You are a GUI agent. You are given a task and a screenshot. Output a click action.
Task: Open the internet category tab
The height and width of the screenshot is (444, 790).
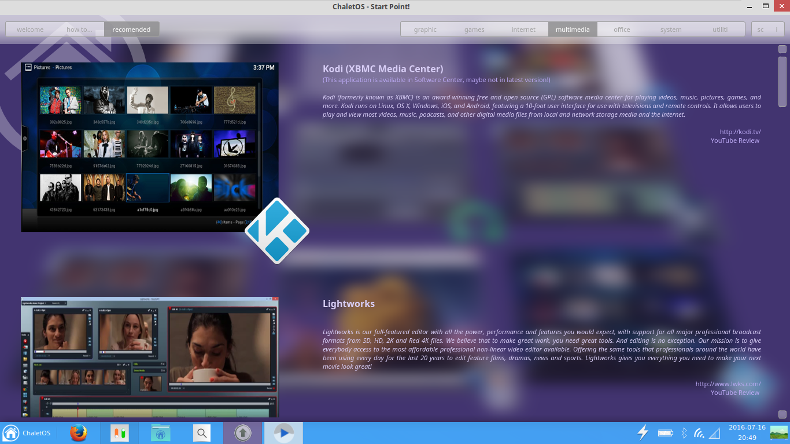point(523,29)
